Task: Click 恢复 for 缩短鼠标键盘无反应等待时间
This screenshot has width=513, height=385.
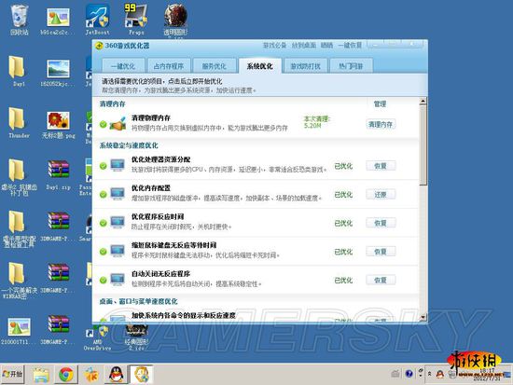Action: point(381,252)
